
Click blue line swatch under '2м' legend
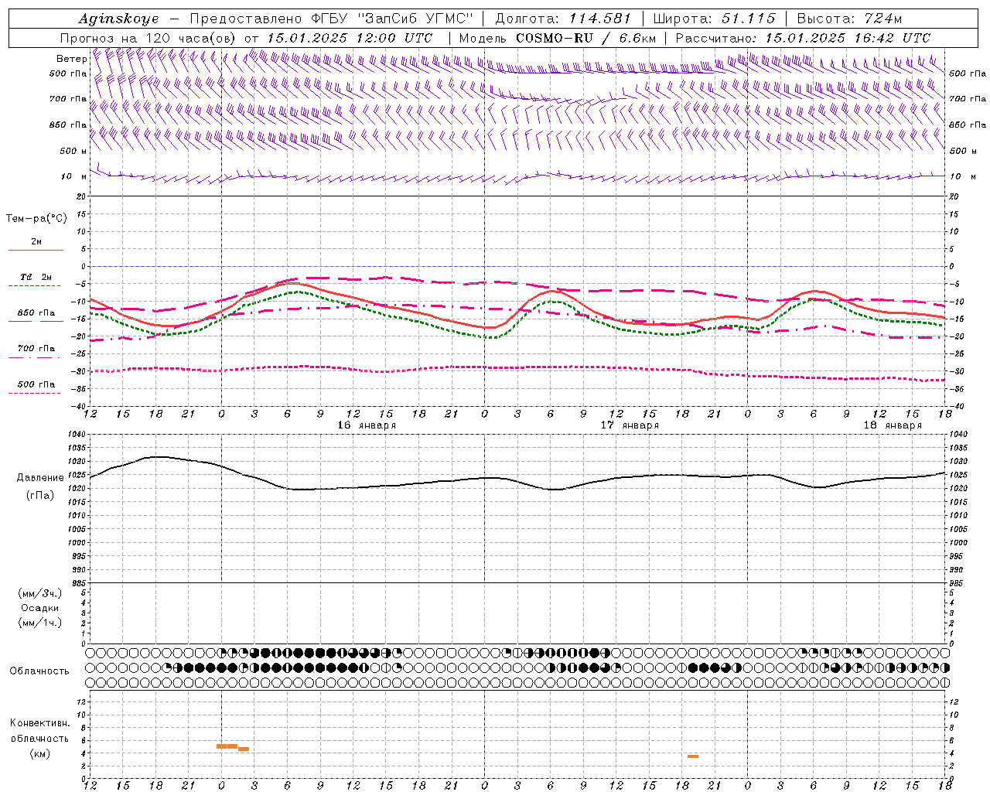[36, 250]
